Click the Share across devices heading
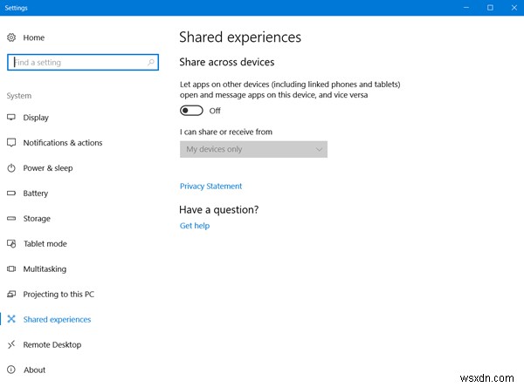The height and width of the screenshot is (387, 524). (227, 62)
